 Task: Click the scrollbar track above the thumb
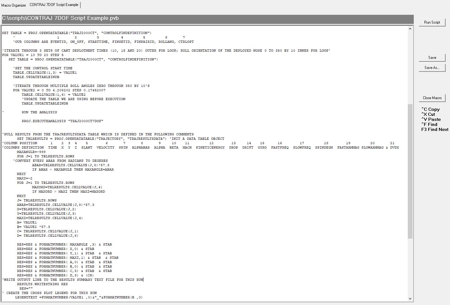point(410,66)
